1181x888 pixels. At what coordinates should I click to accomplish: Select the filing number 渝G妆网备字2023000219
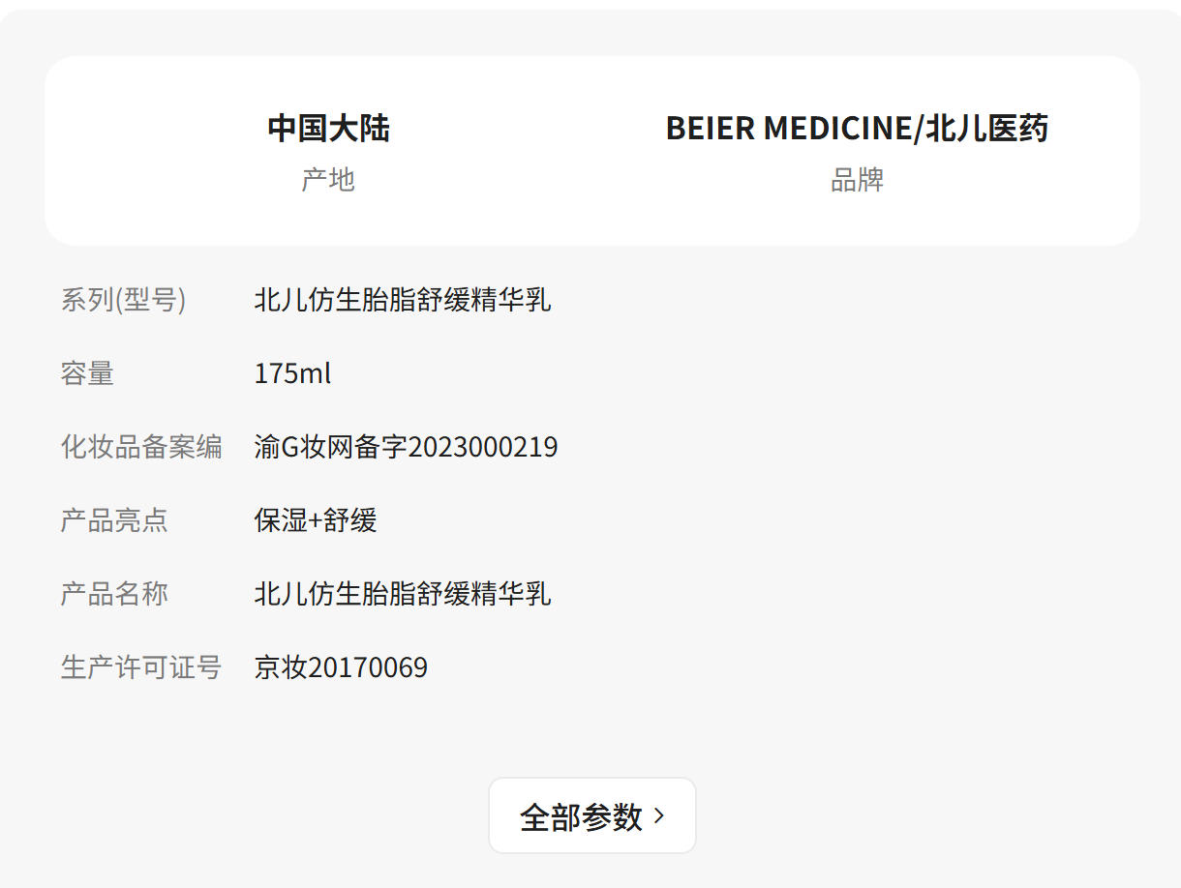click(406, 447)
